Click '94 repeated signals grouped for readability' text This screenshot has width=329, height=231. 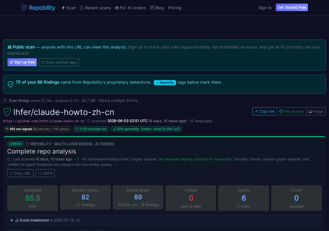coord(196,159)
